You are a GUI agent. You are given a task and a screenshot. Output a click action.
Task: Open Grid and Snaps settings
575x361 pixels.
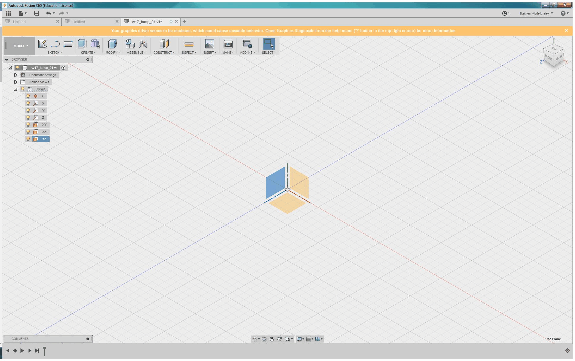click(x=309, y=339)
